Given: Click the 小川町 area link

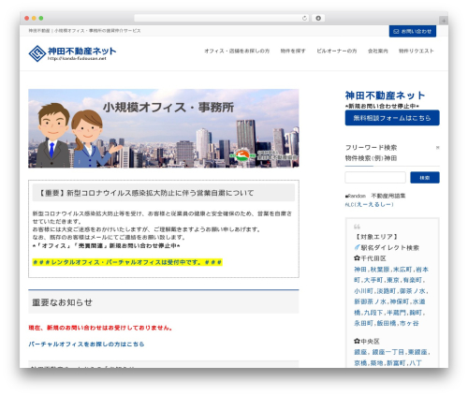Looking at the screenshot, I should click(x=363, y=291).
